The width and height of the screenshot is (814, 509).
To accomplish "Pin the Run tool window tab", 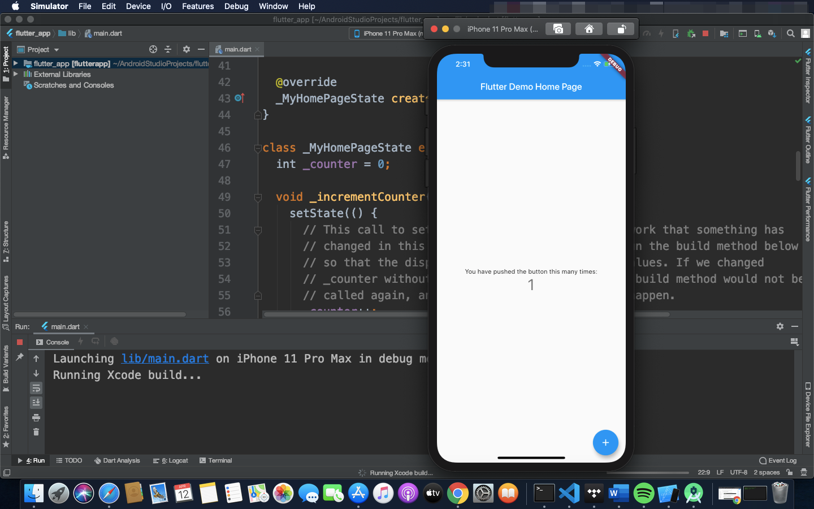I will pyautogui.click(x=20, y=356).
